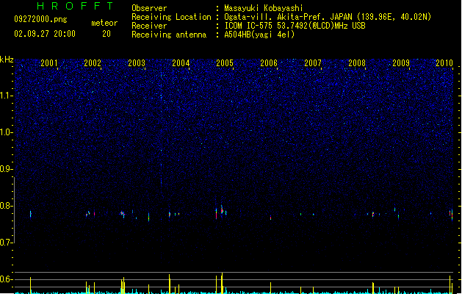This screenshot has width=462, height=294.
Task: Click the Observer label
Action: pyautogui.click(x=149, y=8)
